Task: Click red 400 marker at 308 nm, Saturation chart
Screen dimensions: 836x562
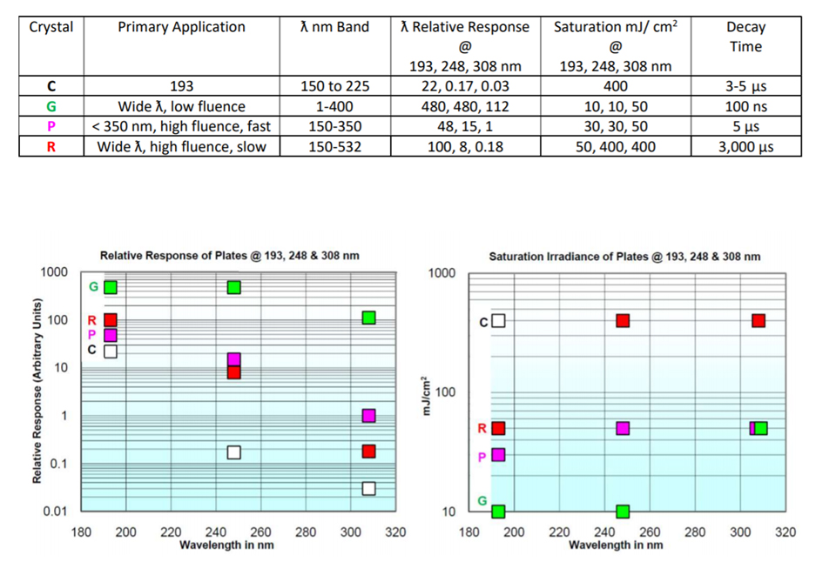Action: (758, 321)
